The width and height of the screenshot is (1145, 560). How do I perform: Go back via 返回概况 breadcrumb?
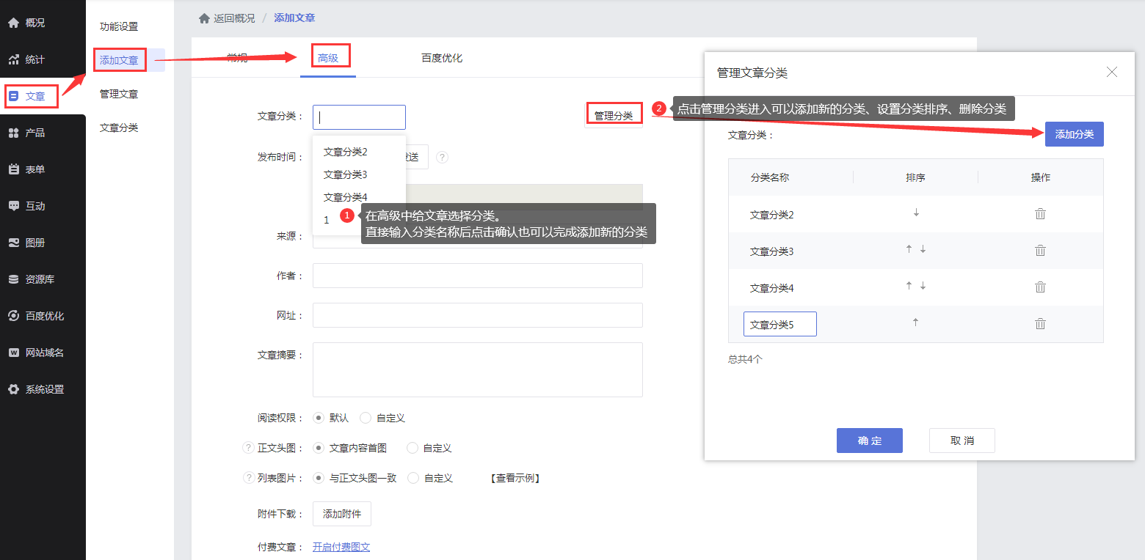[234, 18]
